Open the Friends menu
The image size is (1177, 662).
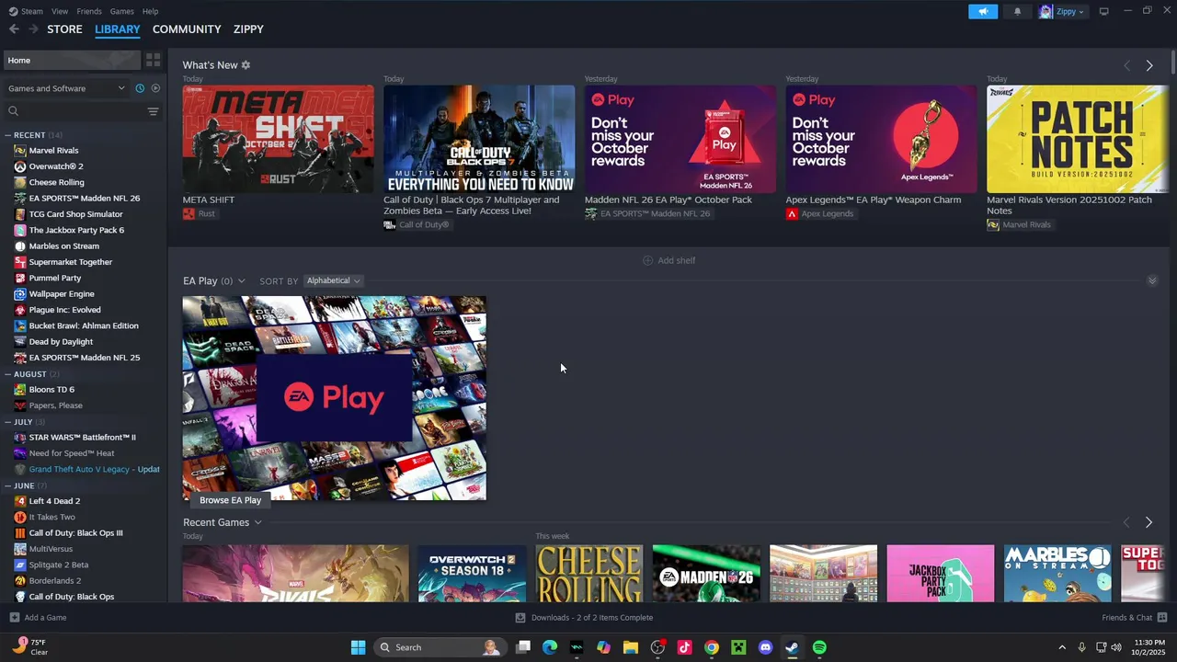pos(89,11)
